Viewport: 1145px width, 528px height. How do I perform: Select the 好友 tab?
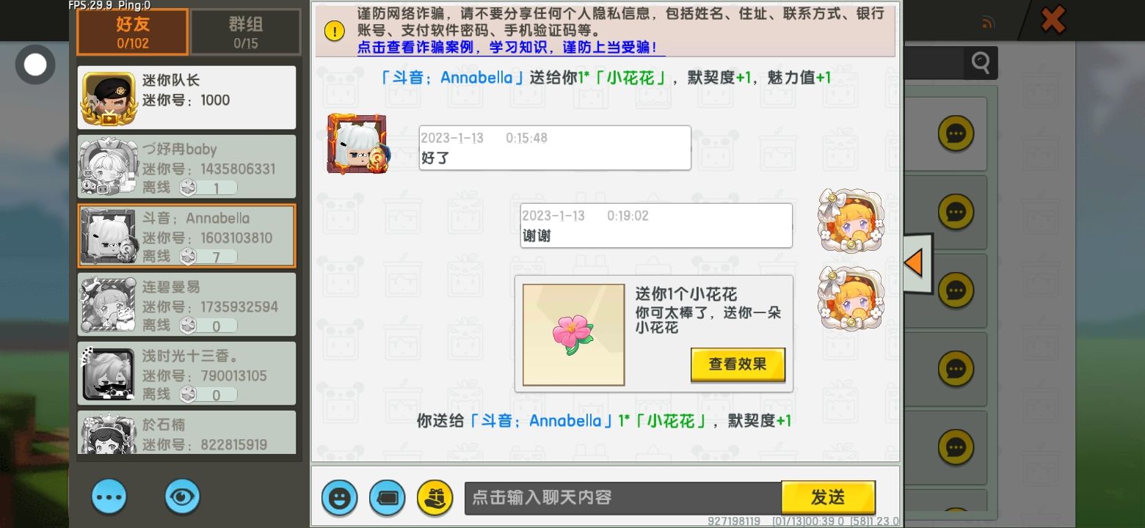(133, 32)
